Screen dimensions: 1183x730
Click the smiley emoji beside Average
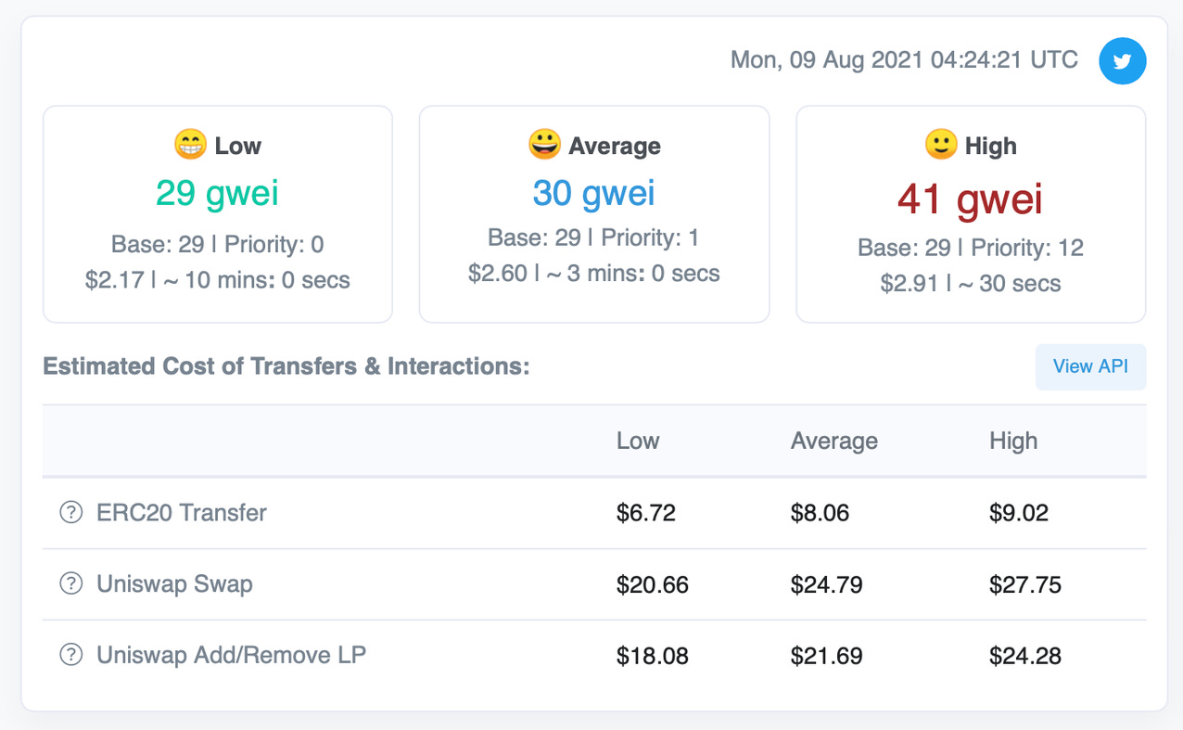(x=543, y=145)
